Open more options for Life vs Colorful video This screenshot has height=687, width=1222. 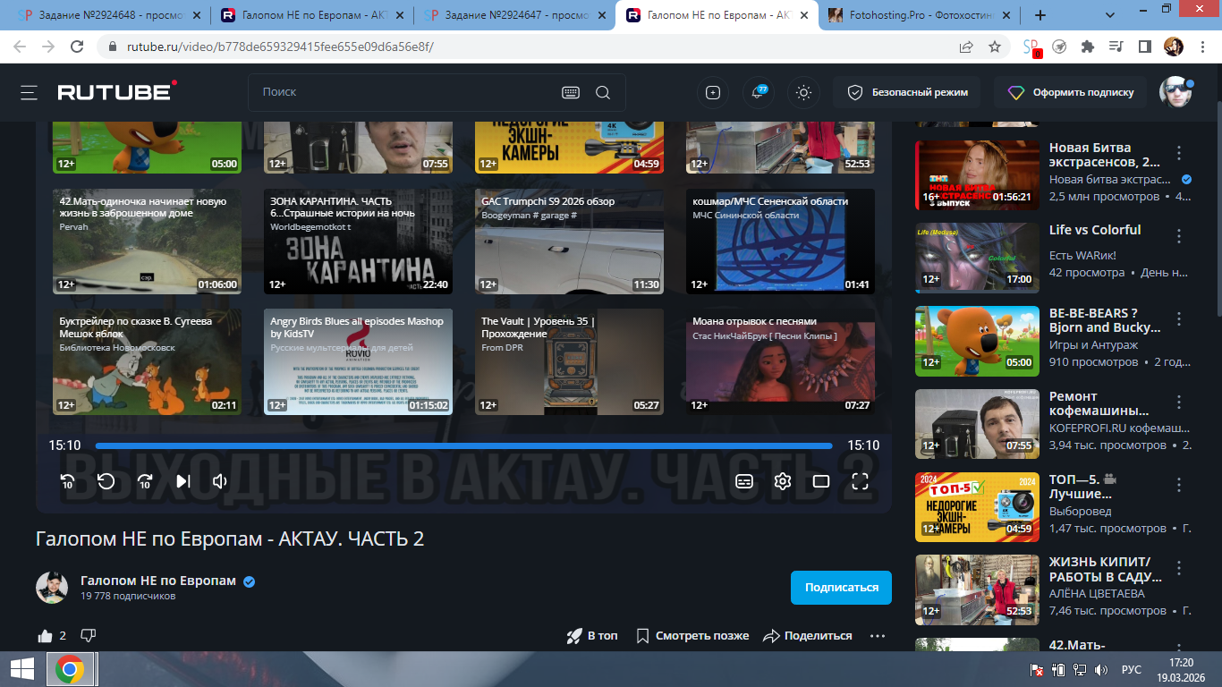(1179, 235)
